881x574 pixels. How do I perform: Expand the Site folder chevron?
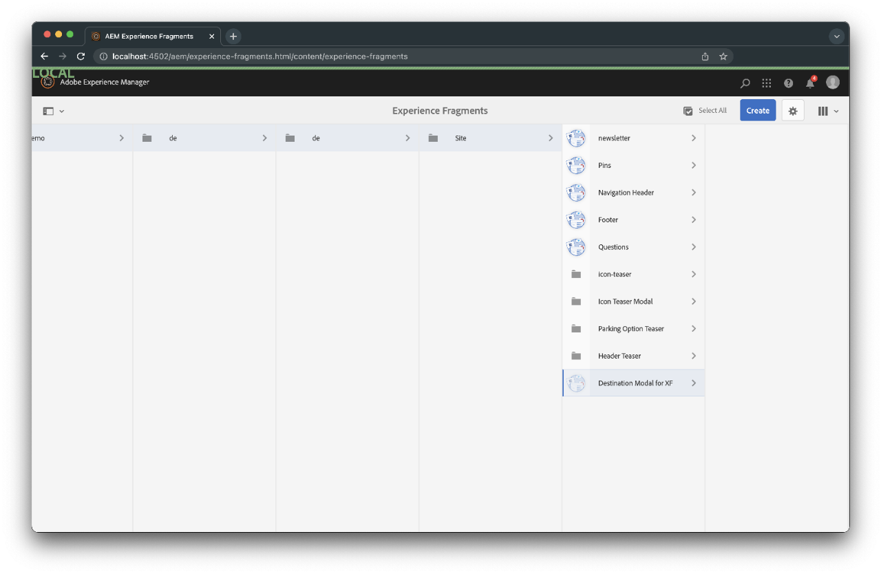tap(550, 138)
